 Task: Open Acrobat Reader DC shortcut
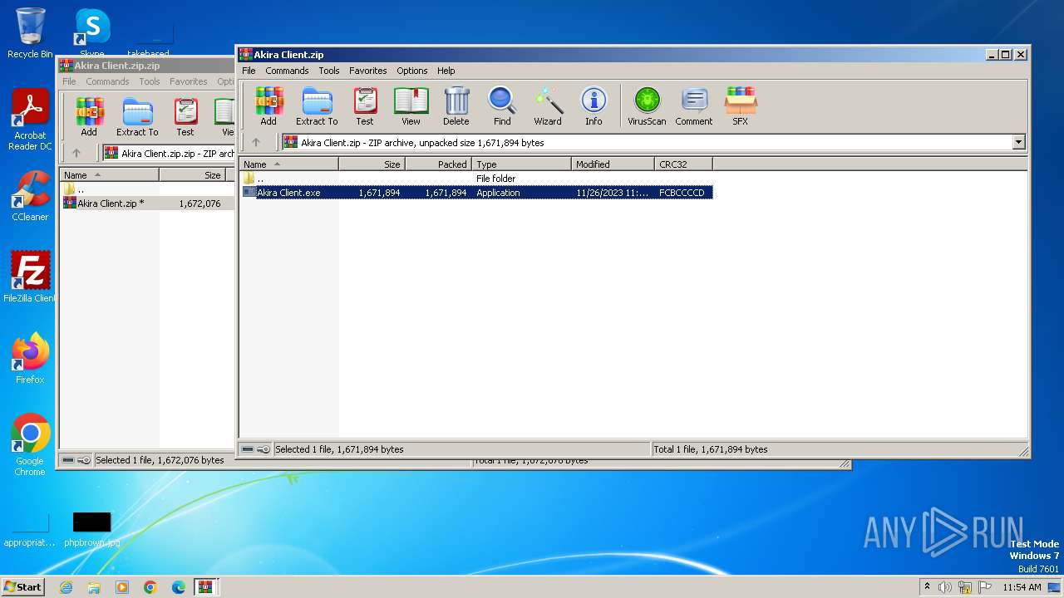[x=30, y=120]
